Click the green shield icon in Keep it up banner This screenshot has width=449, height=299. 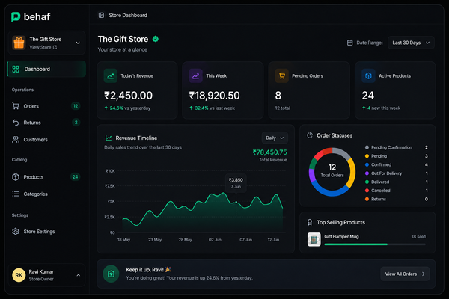pyautogui.click(x=111, y=274)
